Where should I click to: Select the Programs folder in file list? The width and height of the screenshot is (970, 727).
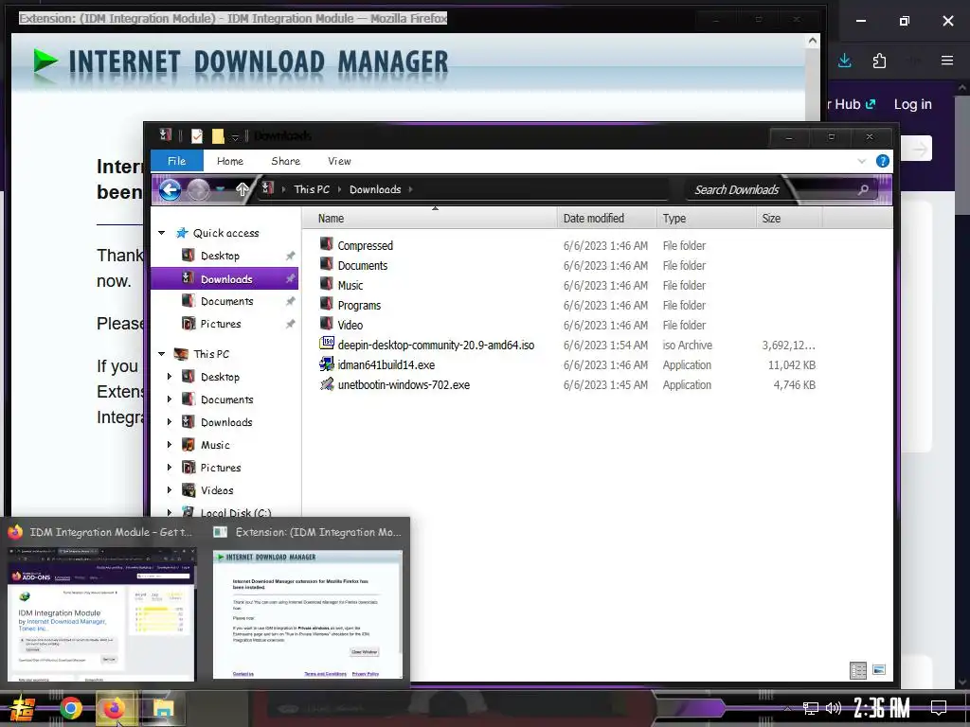[359, 306]
